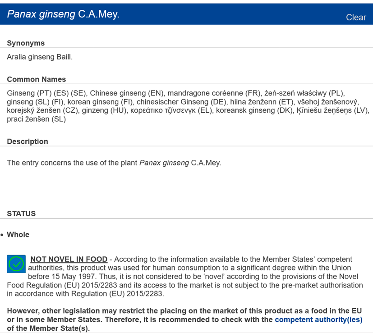This screenshot has width=373, height=333.
Task: Click the Aralia ginseng Baill. synonym text
Action: point(40,57)
